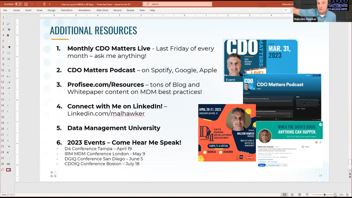Open the Help tab
This screenshot has width=352, height=198.
point(152,10)
